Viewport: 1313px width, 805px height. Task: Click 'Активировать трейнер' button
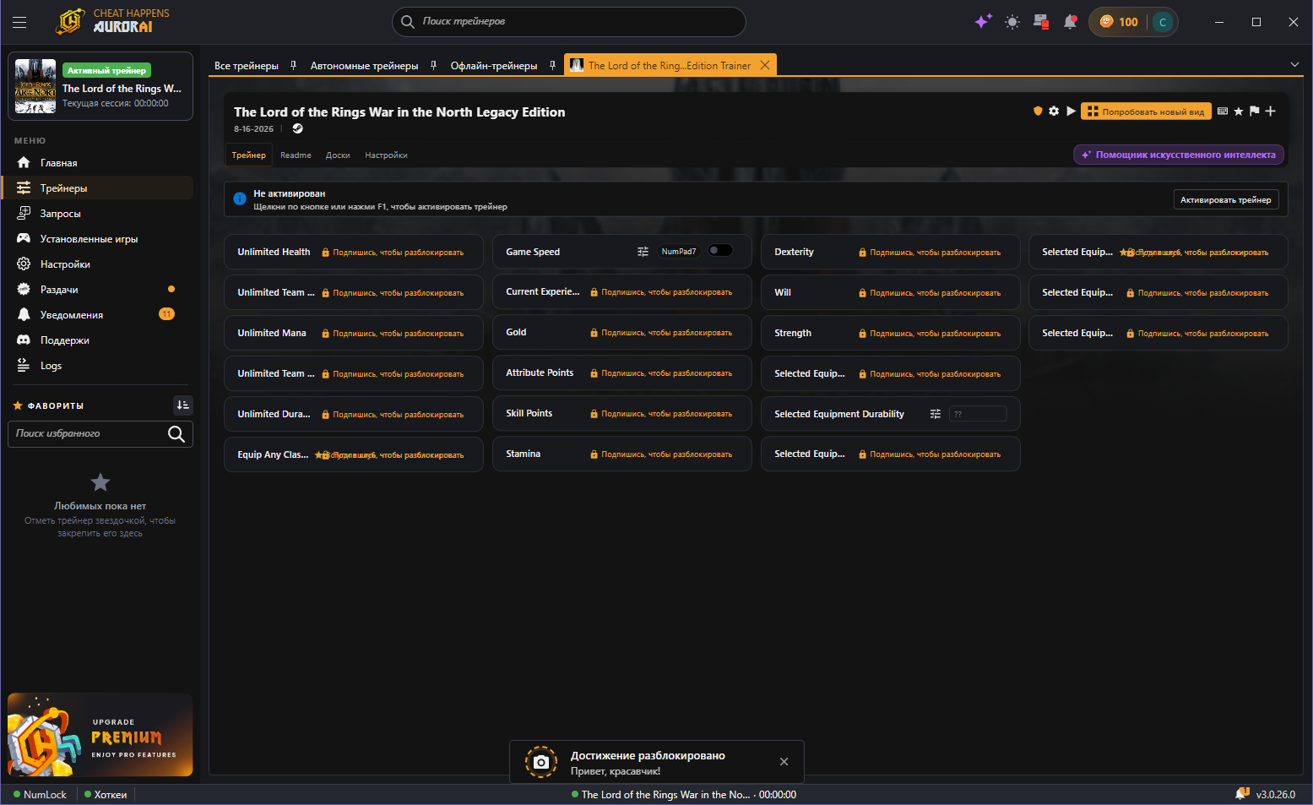coord(1226,199)
